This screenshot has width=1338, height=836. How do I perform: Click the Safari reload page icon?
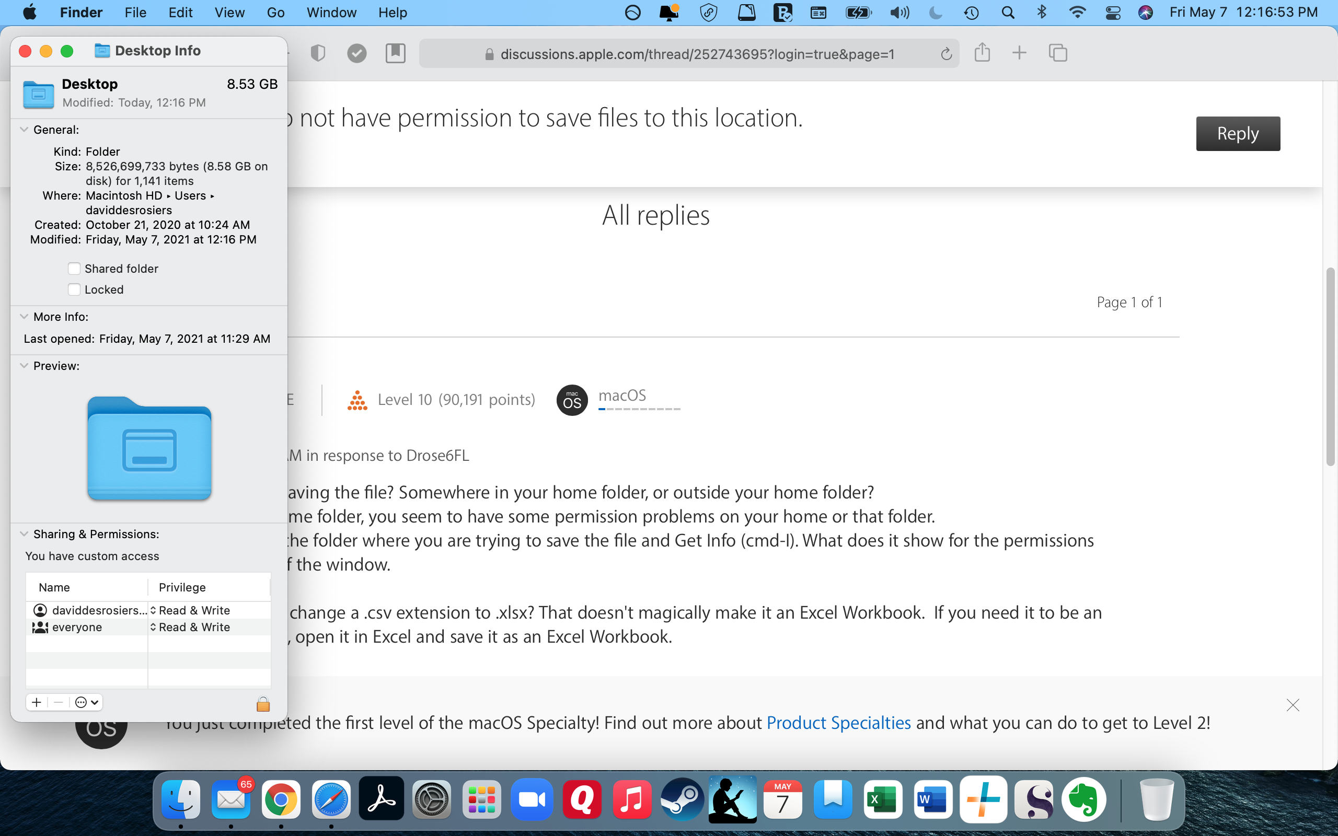pyautogui.click(x=946, y=54)
